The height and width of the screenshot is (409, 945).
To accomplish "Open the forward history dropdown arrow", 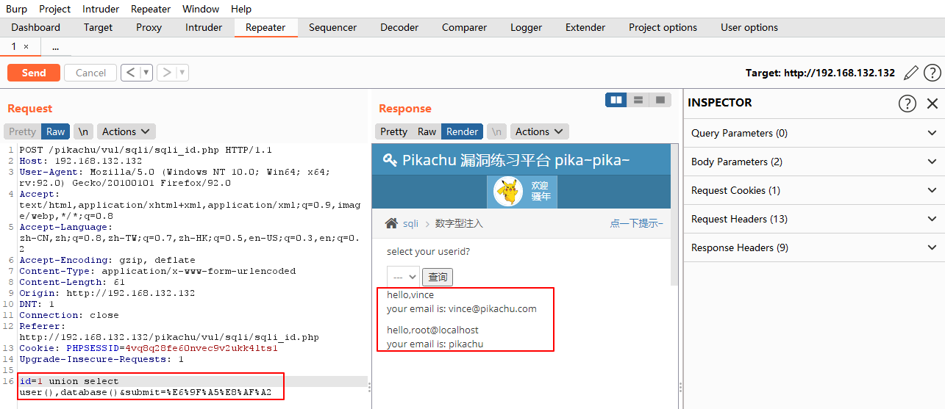I will click(182, 73).
